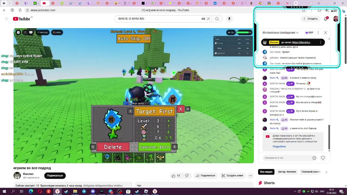
Task: Toggle the Roblox game chat icon
Action: pyautogui.click(x=31, y=32)
